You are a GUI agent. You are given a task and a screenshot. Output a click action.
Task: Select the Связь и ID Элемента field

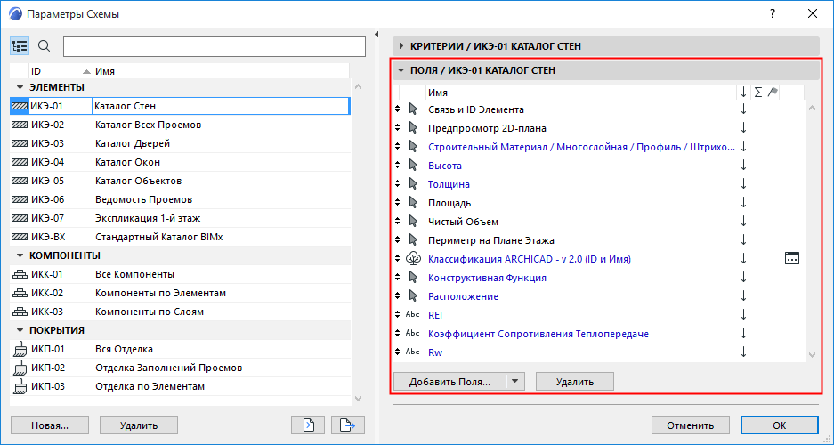598,109
